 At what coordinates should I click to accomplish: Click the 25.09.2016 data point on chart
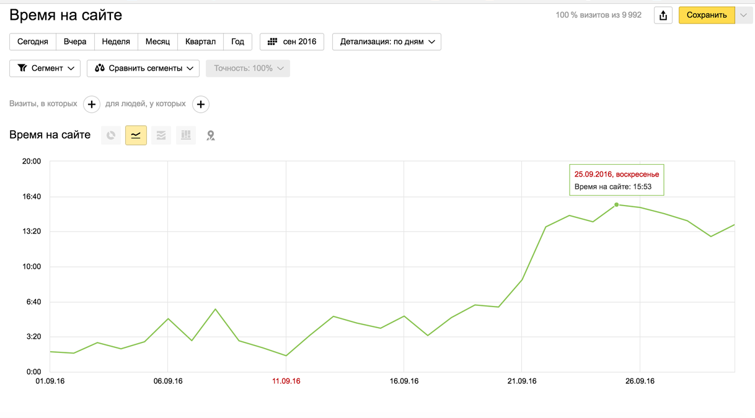click(x=616, y=204)
